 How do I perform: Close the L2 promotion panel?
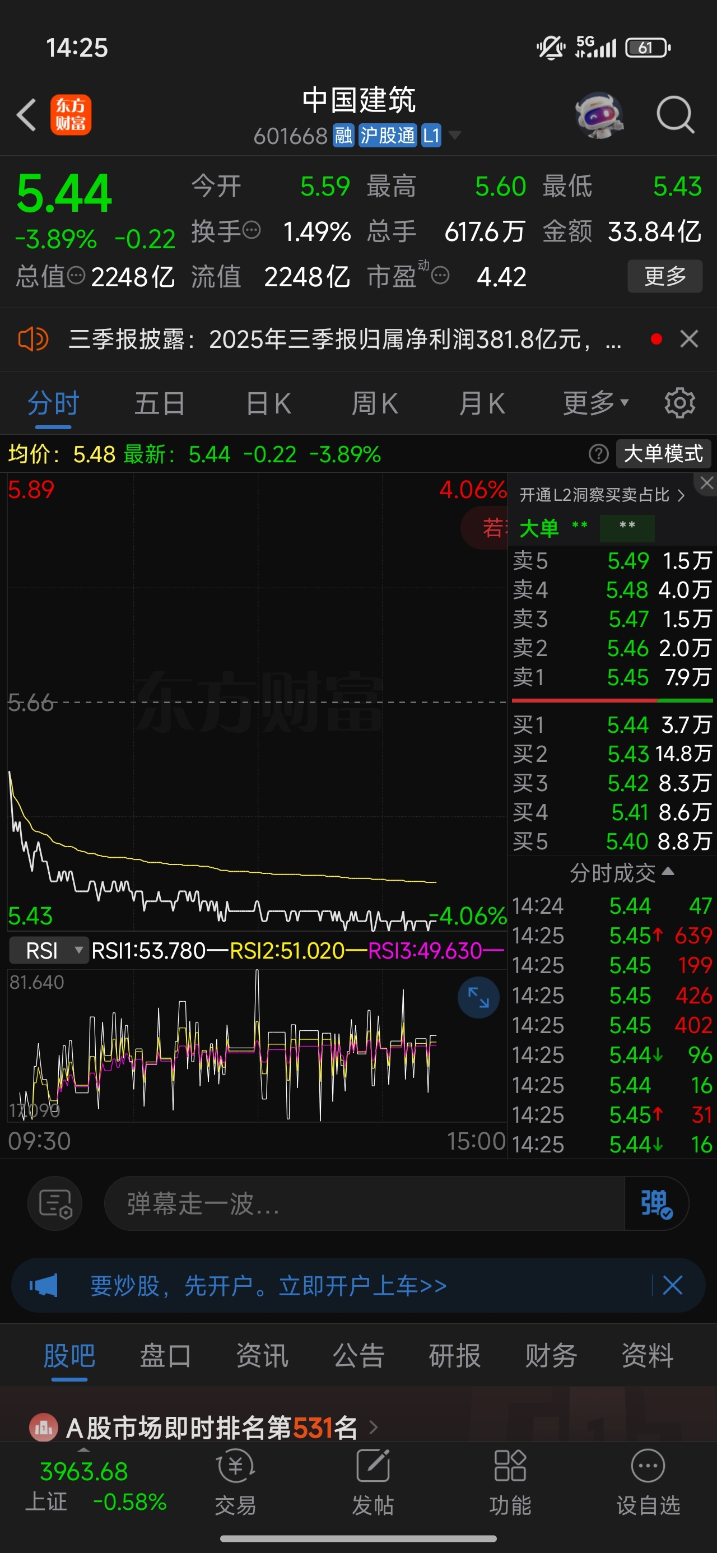pos(706,483)
